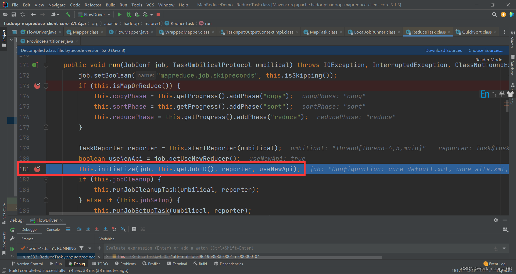516x274 pixels.
Task: Click Step Over debugger icon
Action: click(79, 229)
